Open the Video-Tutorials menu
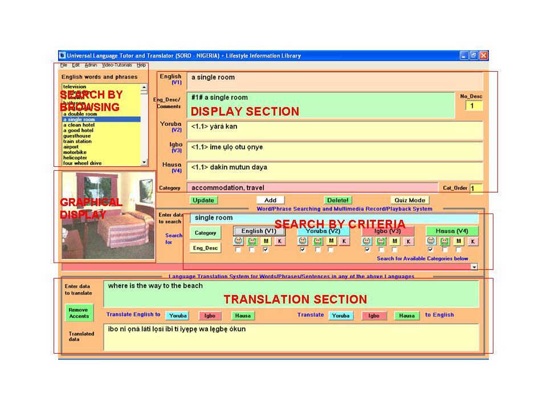Image resolution: width=547 pixels, height=410 pixels. click(x=116, y=65)
